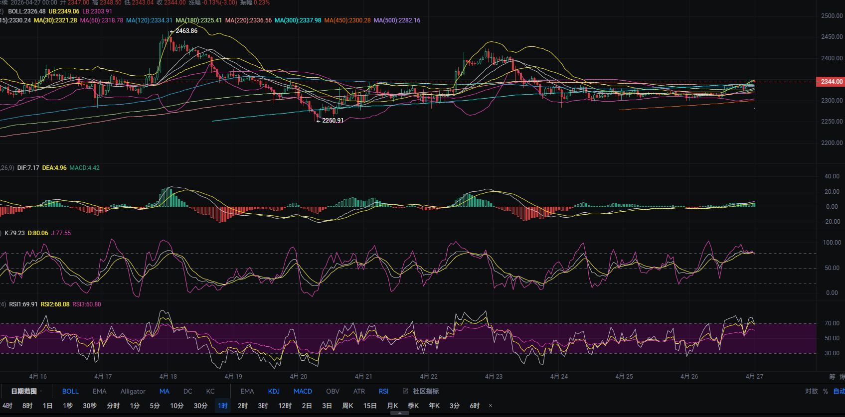Click the red 2344.00 current price label
Viewport: 845px width, 417px height.
831,82
